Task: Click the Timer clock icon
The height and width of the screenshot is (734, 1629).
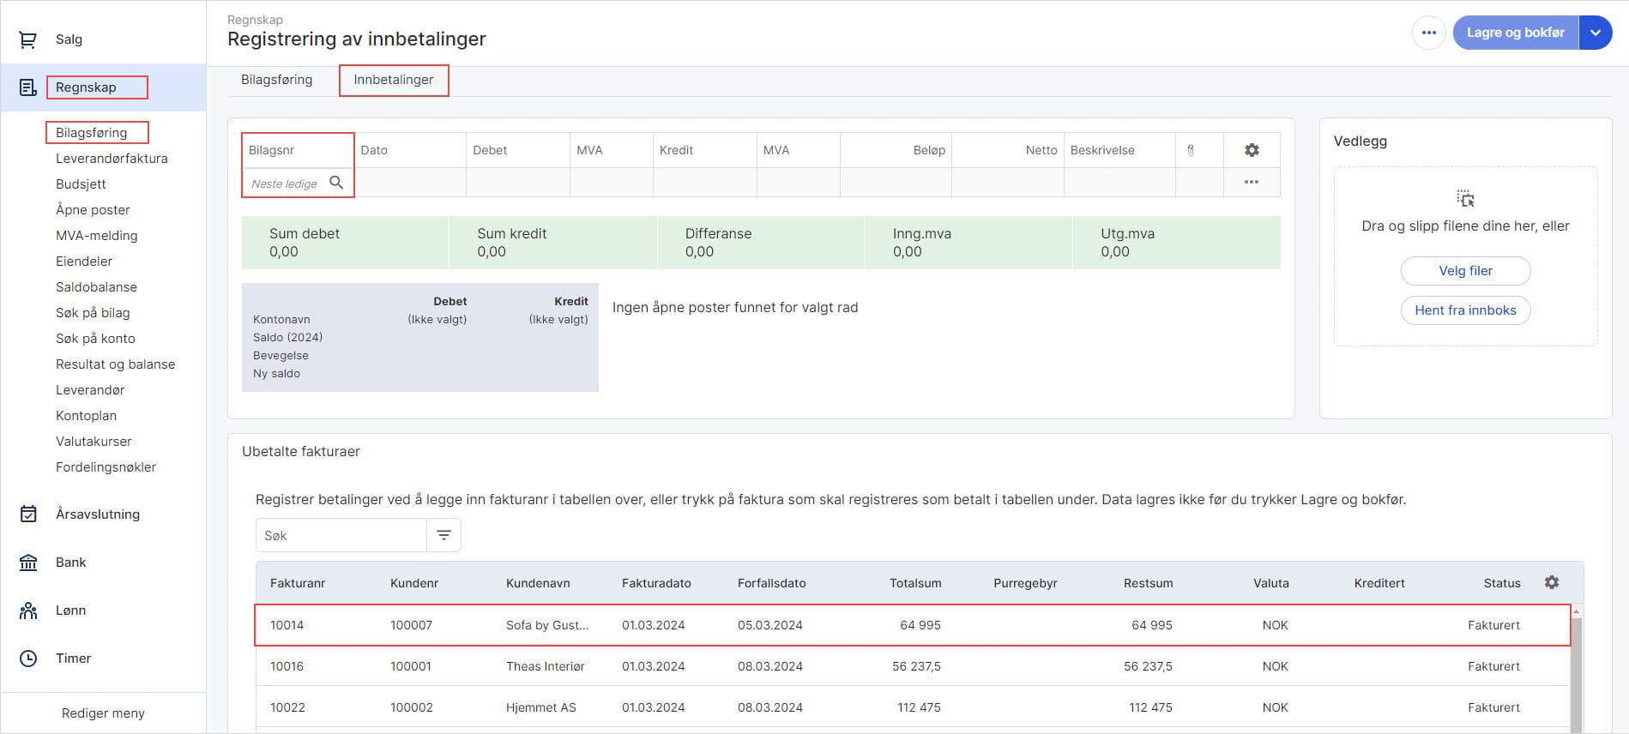Action: (28, 659)
